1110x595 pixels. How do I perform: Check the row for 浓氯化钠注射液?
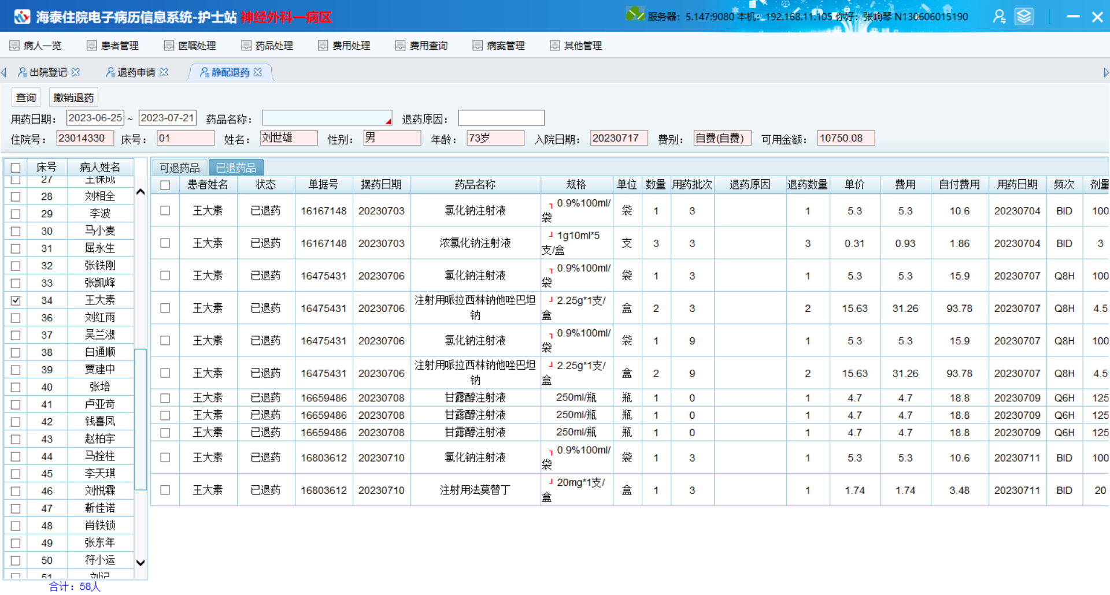coord(165,243)
